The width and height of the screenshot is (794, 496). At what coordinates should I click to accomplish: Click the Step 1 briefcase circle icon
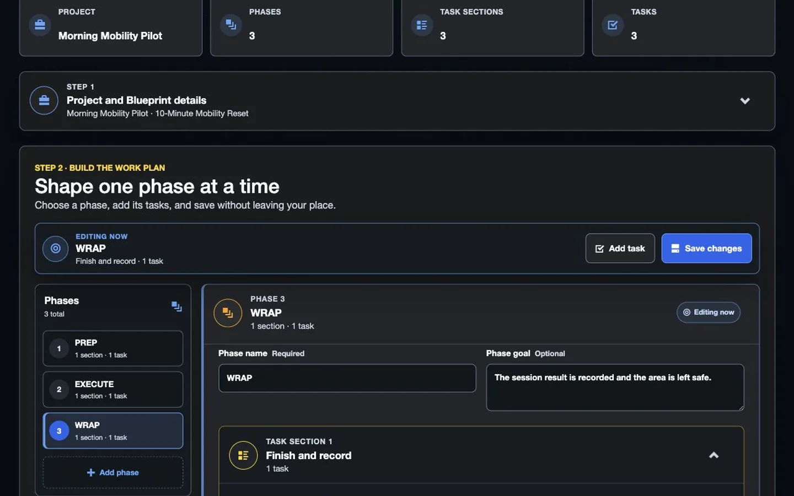[44, 100]
